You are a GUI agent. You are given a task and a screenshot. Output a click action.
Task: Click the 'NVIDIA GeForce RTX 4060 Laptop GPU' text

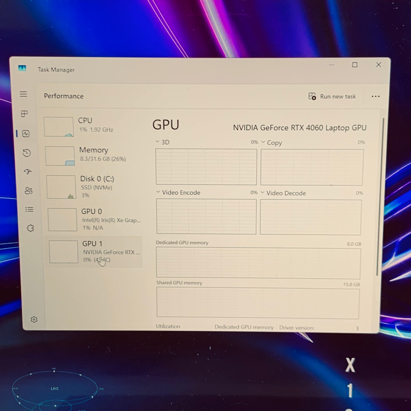[x=300, y=128]
